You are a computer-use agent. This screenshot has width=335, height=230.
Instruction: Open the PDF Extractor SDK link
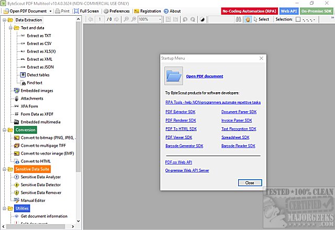(x=181, y=112)
